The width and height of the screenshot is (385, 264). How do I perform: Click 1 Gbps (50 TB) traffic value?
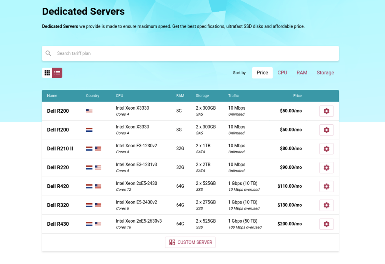243,221
